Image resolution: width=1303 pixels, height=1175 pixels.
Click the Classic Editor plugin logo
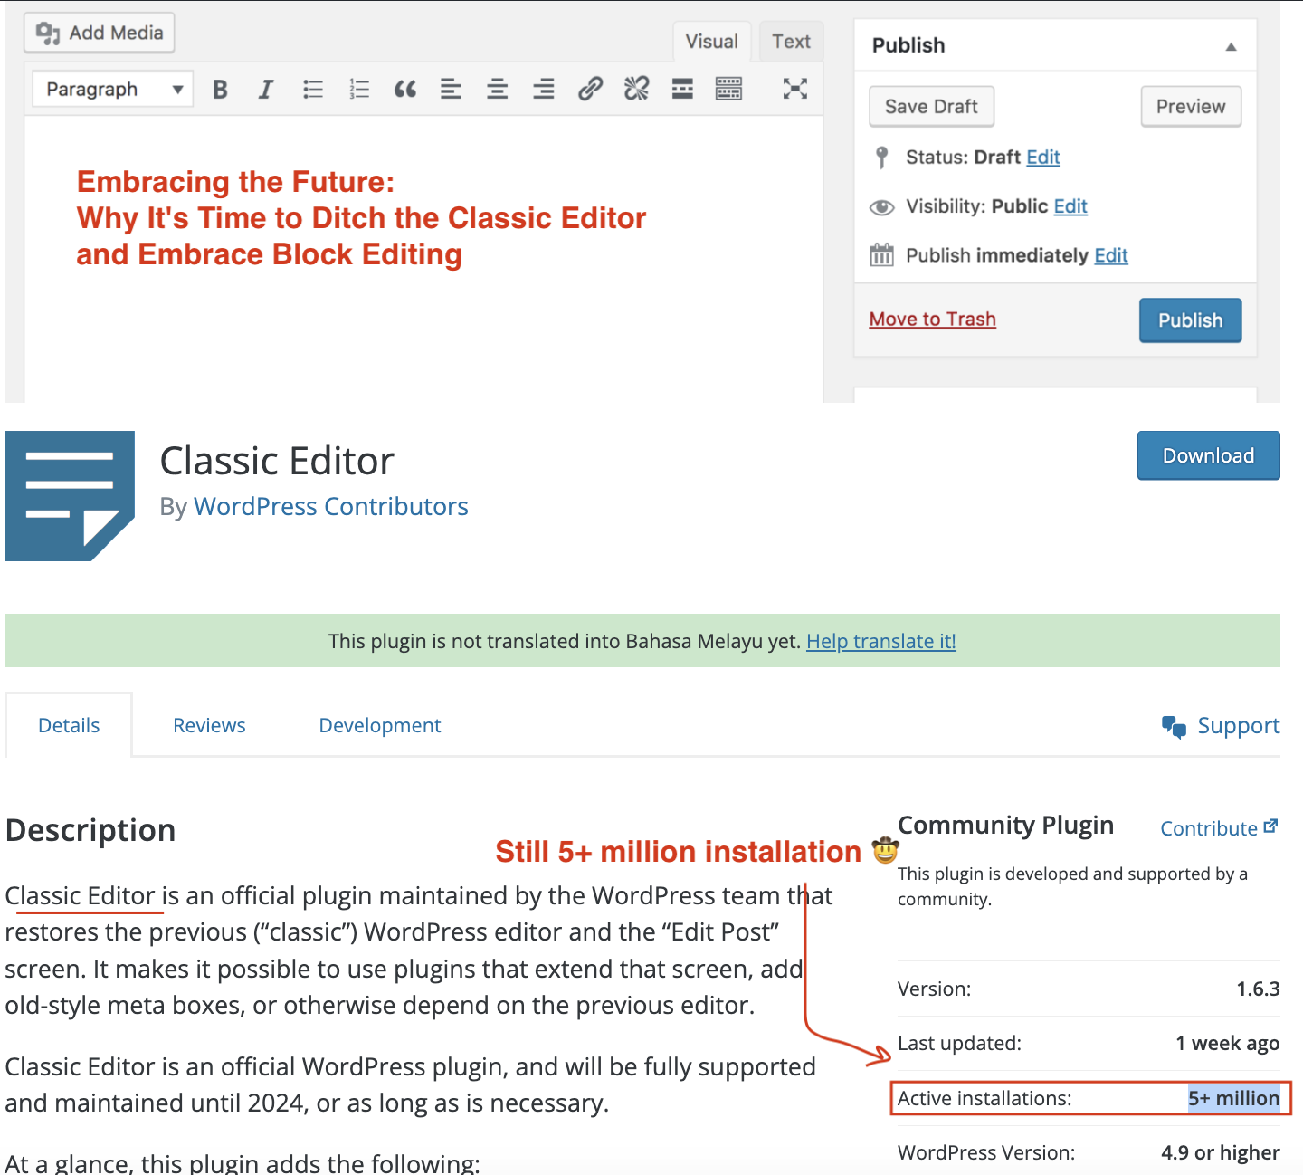coord(70,496)
